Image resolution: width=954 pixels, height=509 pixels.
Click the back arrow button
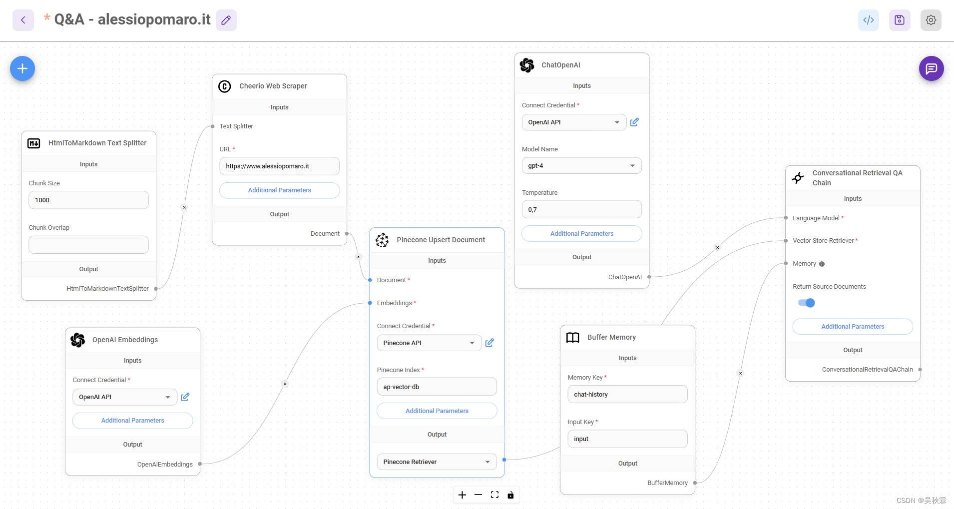[x=23, y=20]
